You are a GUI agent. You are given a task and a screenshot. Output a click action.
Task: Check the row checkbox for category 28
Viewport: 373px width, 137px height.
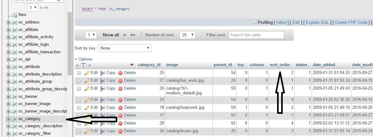[x=79, y=124]
